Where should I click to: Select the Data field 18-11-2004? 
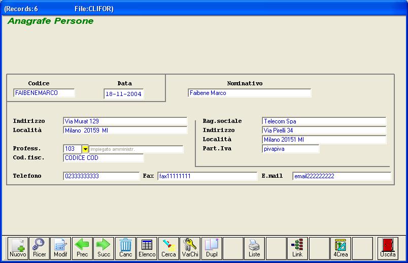pos(124,94)
